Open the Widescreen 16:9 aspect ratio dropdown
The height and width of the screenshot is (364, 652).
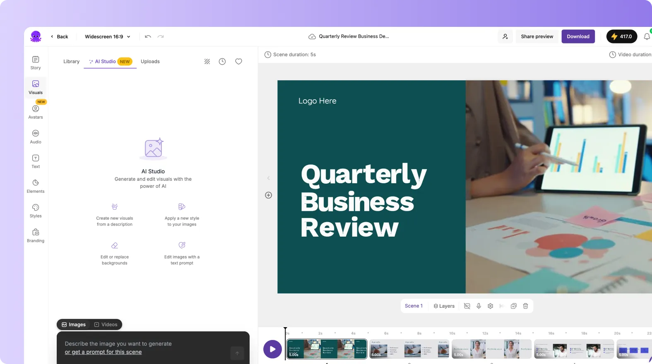108,36
